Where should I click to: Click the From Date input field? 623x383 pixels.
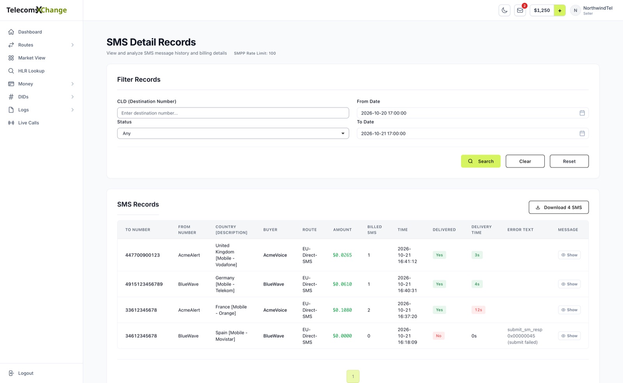coord(472,113)
